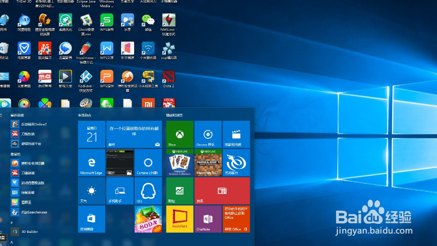Select the psp模拟器 desktop icon
The width and height of the screenshot is (437, 246).
coord(169,51)
